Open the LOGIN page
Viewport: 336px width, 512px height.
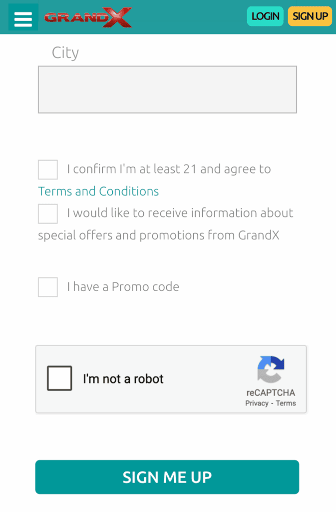[265, 16]
